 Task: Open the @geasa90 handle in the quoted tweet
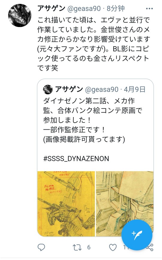click(x=102, y=89)
